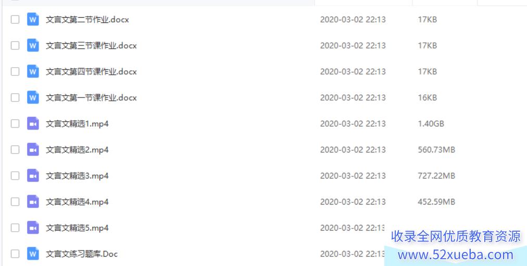Click the Word icon for 文言文练习题库.Doc
This screenshot has height=266, width=527.
[33, 254]
